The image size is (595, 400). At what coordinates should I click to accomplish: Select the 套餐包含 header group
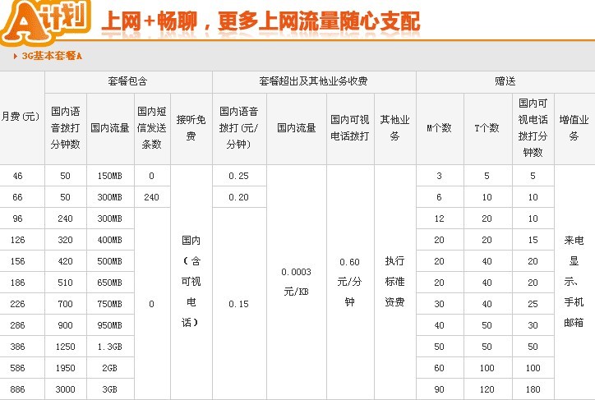128,82
